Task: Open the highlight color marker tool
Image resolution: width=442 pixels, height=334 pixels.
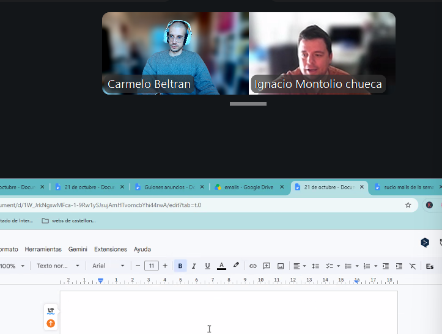Action: [236, 265]
